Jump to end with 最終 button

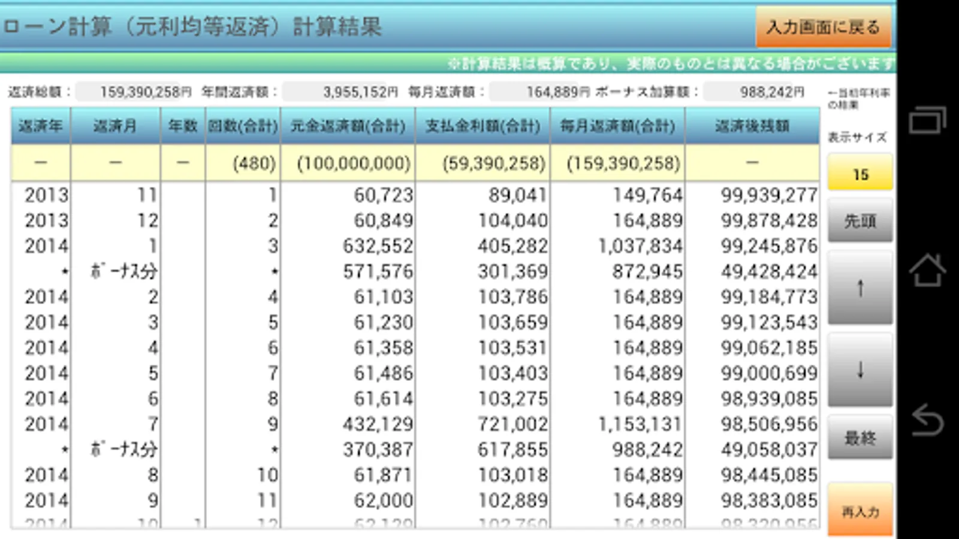[x=860, y=438]
